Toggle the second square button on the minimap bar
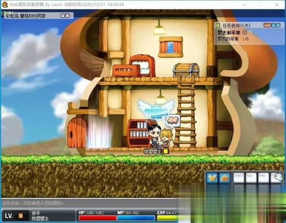Image resolution: width=286 pixels, height=223 pixels. click(67, 16)
